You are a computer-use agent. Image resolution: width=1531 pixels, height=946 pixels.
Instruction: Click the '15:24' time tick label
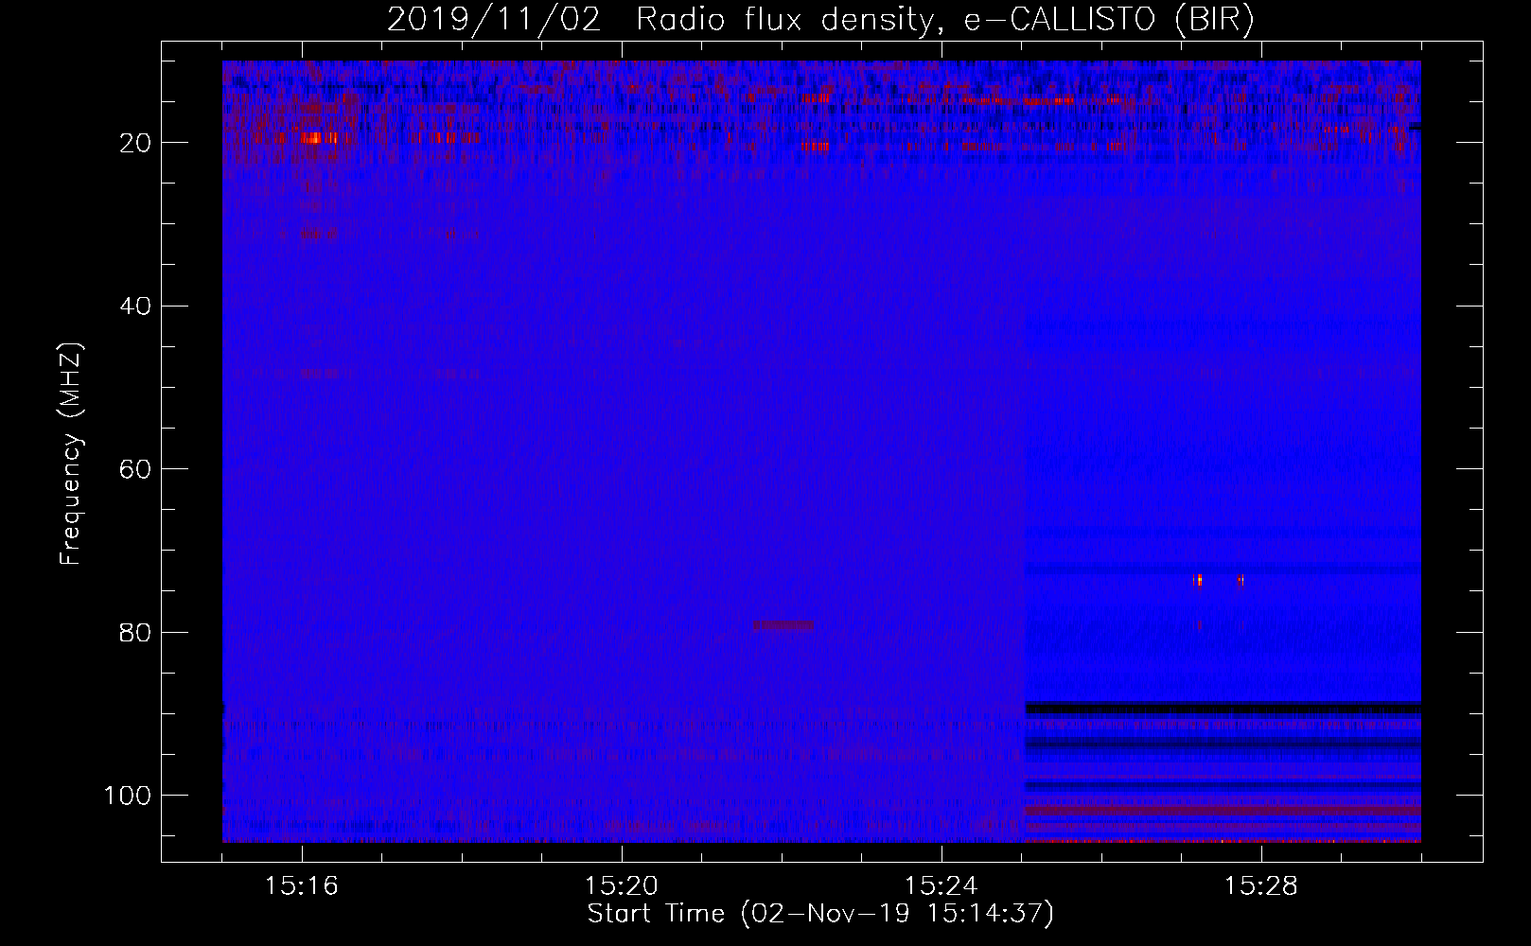click(941, 886)
